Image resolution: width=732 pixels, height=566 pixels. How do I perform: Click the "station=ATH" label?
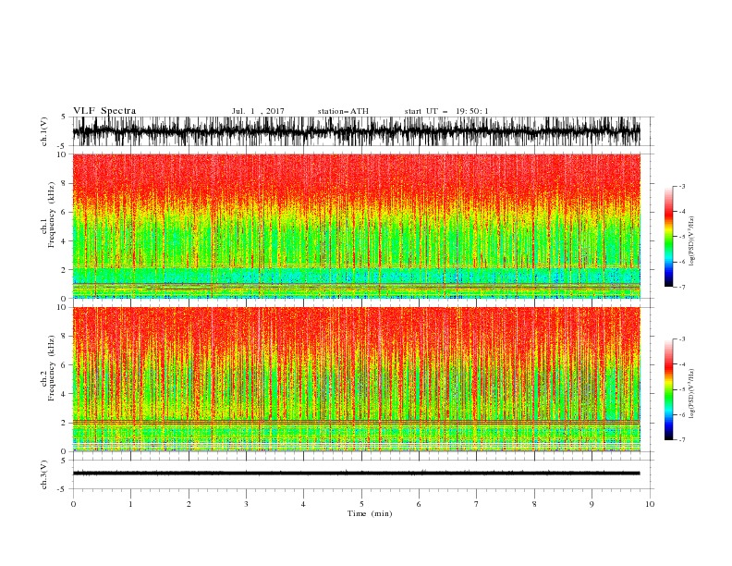[343, 111]
